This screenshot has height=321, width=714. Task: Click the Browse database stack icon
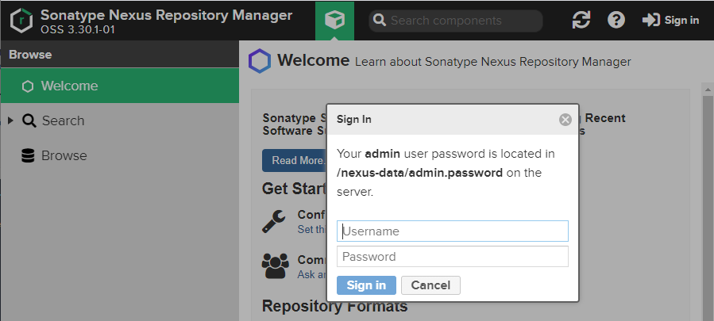pyautogui.click(x=28, y=155)
